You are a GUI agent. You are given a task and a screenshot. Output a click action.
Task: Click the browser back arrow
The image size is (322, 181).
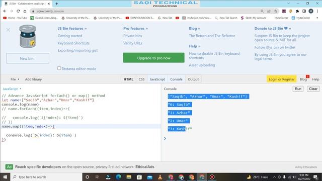click(x=5, y=11)
